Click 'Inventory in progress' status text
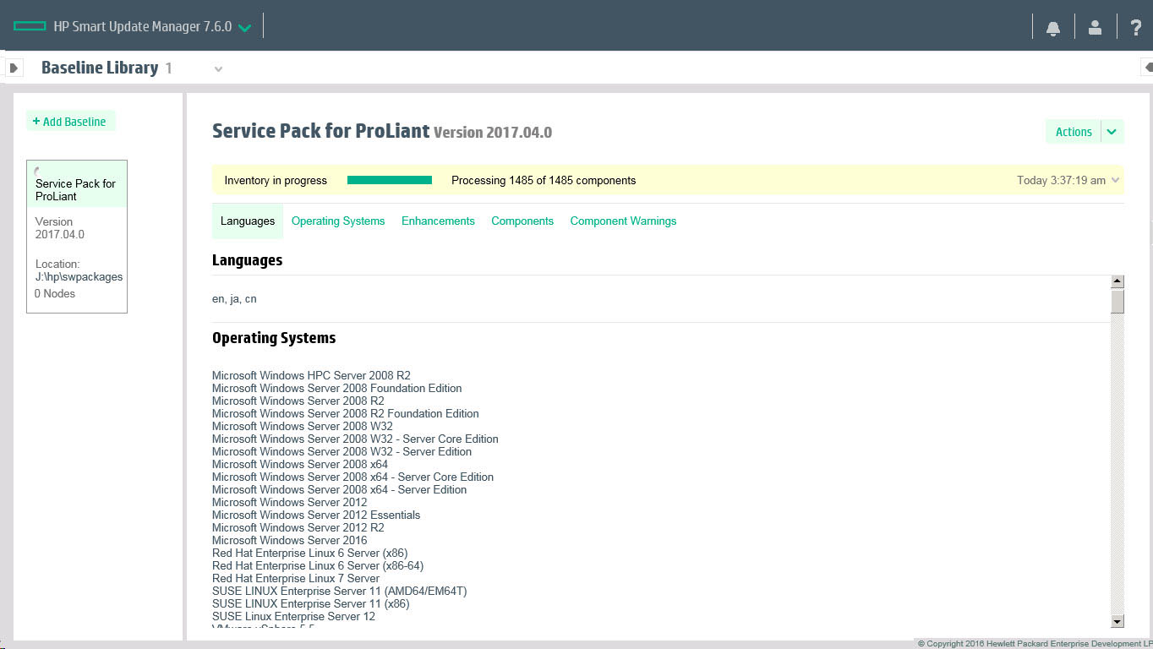Screen dimensions: 1153x649 coord(276,180)
